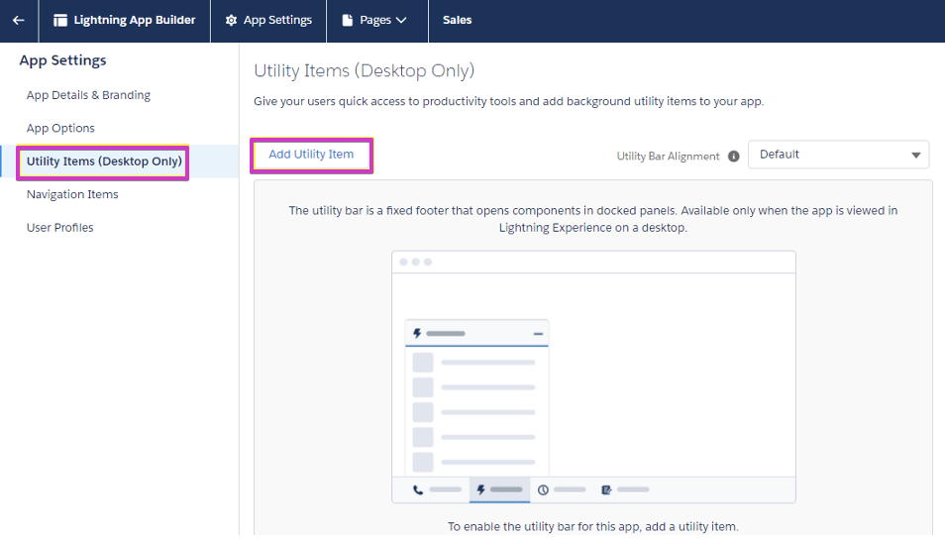Image resolution: width=945 pixels, height=540 pixels.
Task: Click the clock icon in illustration
Action: pos(543,490)
